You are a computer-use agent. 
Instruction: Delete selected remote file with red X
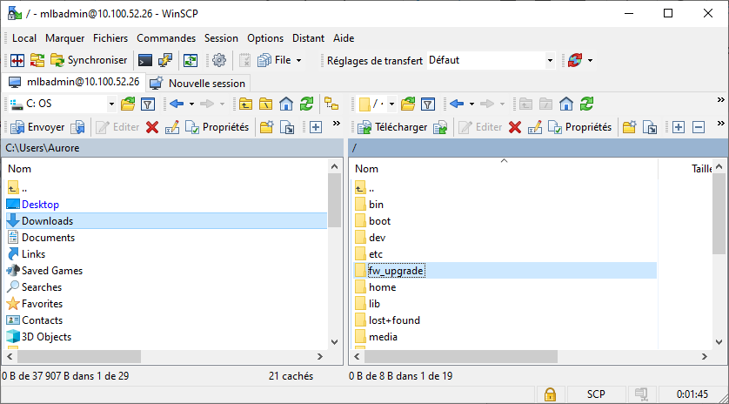tap(515, 127)
